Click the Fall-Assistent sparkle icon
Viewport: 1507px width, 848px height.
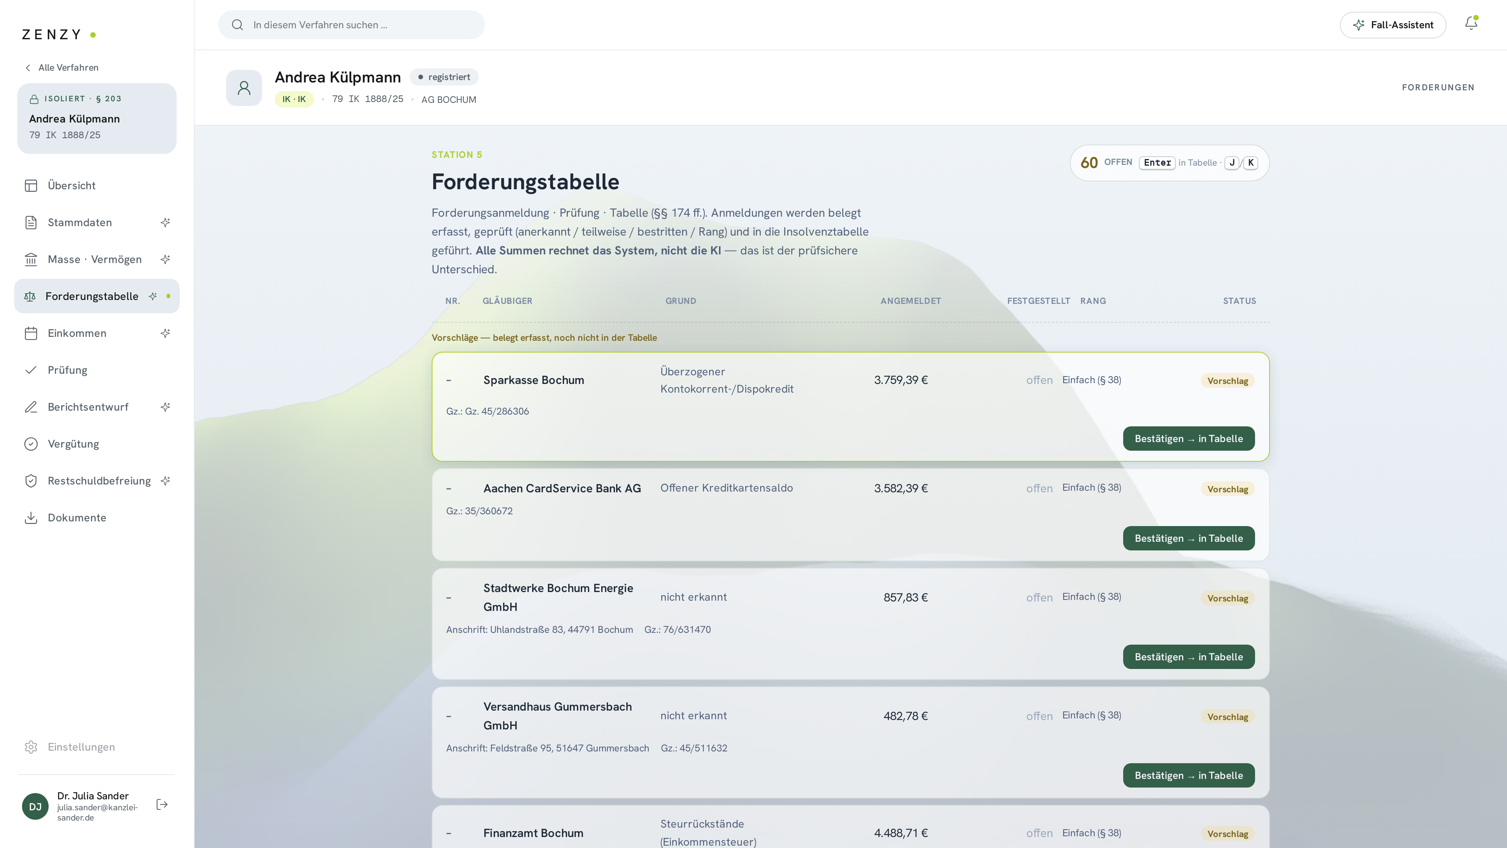click(x=1358, y=25)
